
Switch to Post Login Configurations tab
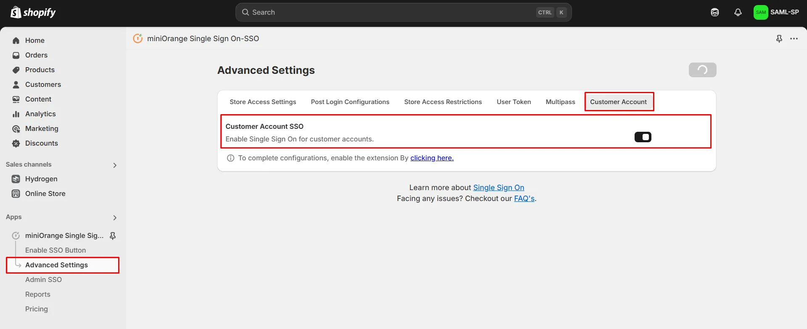[350, 102]
